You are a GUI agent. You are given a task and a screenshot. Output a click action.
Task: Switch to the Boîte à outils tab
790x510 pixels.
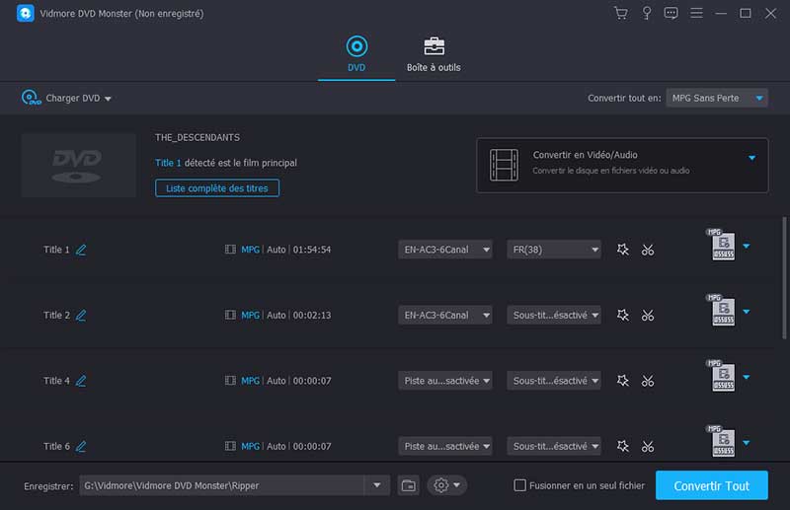434,54
